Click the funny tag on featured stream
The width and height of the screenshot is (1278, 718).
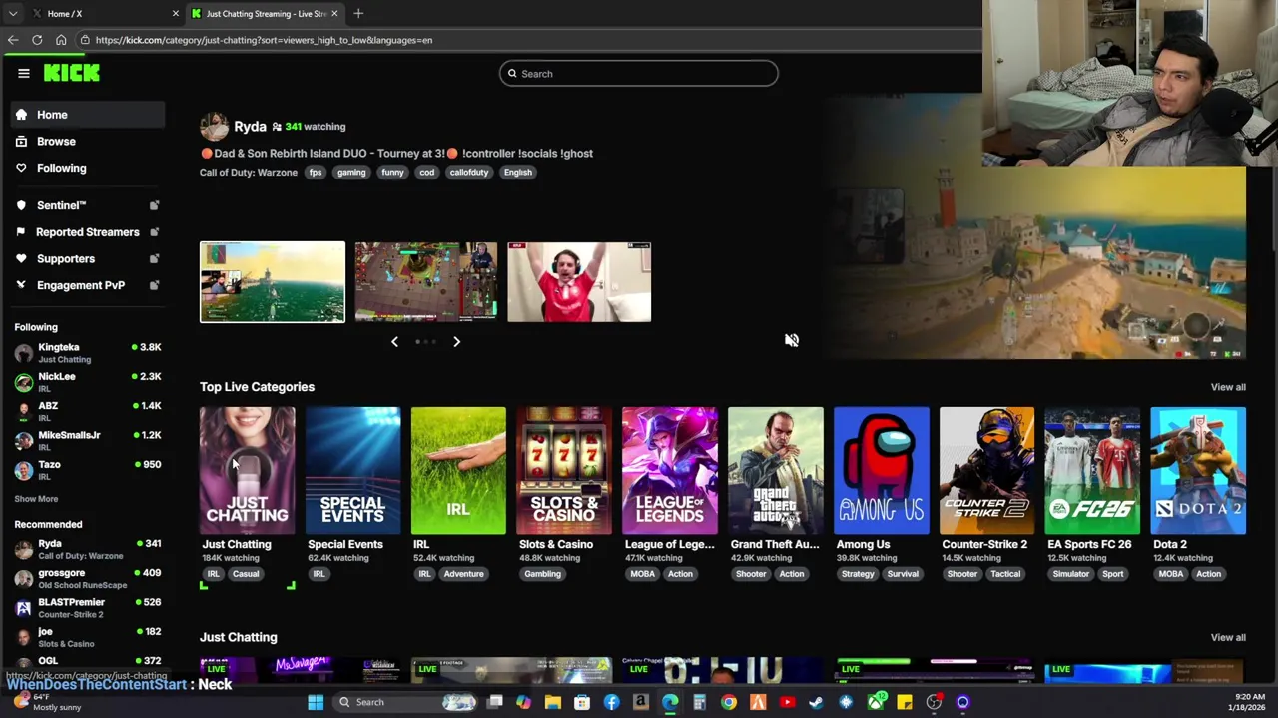392,173
